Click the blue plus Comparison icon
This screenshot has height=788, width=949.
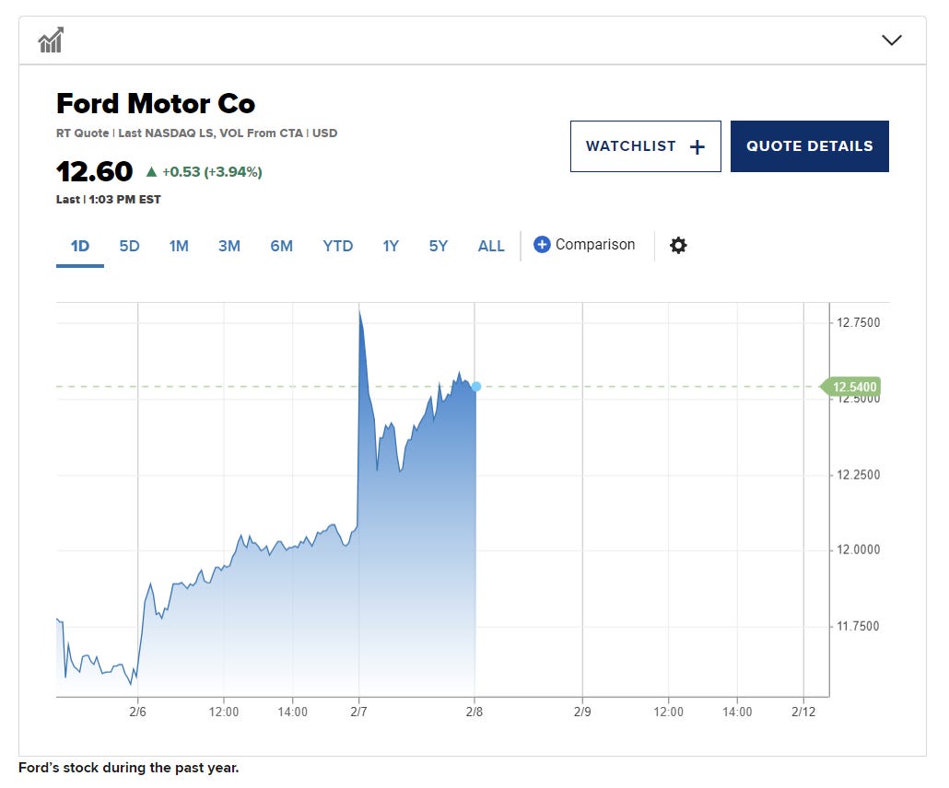542,245
